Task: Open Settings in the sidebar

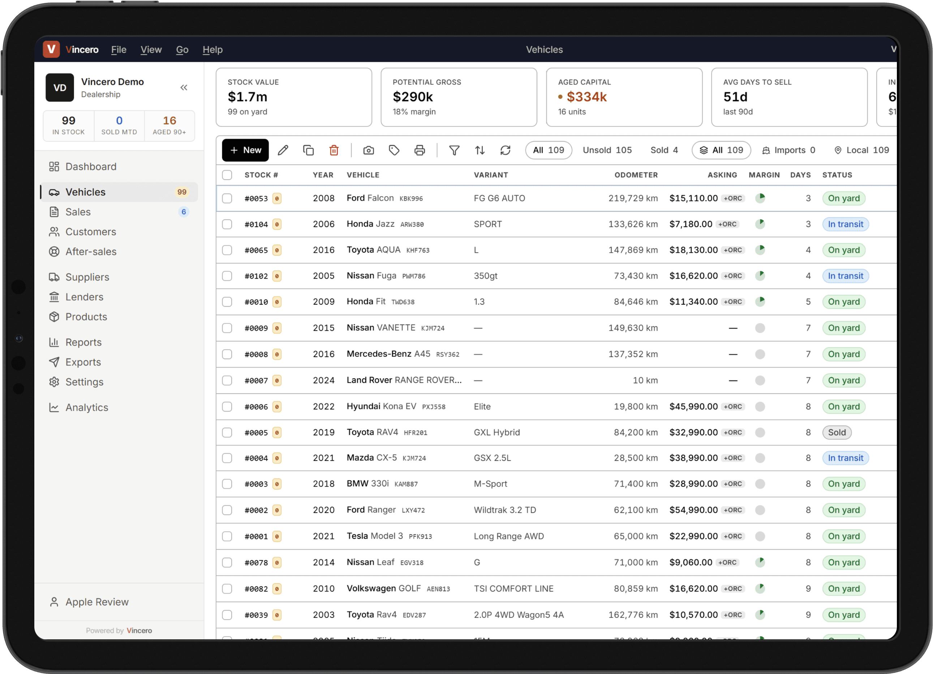Action: click(119, 381)
